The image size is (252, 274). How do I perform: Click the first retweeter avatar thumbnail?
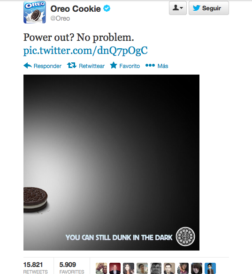pos(101,268)
